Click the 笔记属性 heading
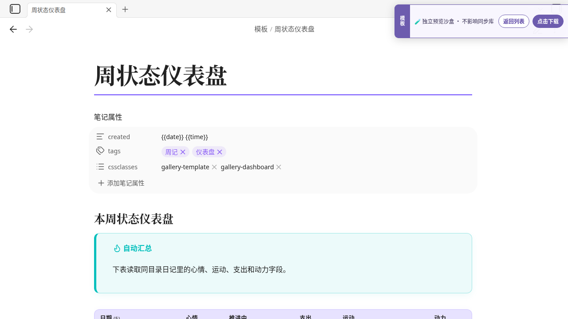This screenshot has width=568, height=319. 108,117
